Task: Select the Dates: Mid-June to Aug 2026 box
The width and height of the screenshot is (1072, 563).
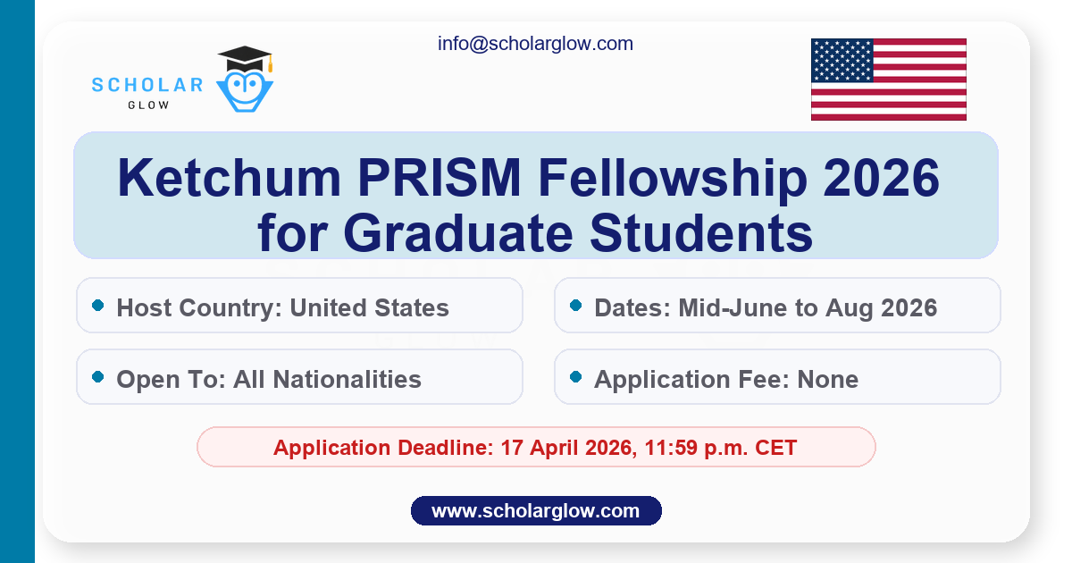Action: pyautogui.click(x=777, y=306)
